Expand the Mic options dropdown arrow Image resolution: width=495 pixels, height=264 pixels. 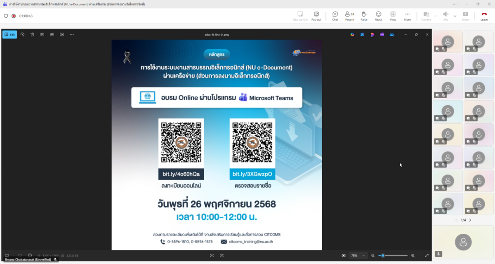[455, 16]
